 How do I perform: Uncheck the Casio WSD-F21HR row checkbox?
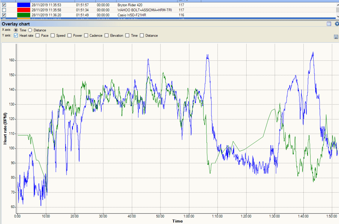(x=4, y=15)
